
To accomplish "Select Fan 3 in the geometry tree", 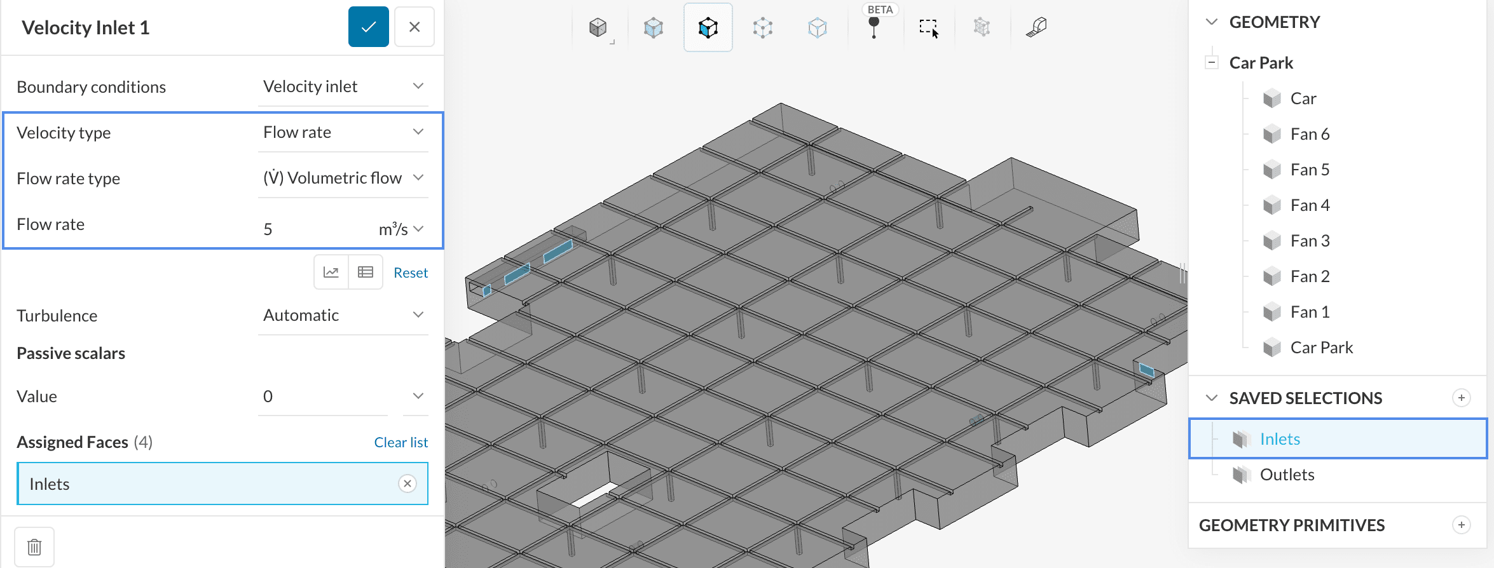I will [1310, 241].
